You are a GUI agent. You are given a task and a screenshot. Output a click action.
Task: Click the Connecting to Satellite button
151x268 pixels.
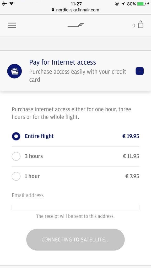coord(75,240)
